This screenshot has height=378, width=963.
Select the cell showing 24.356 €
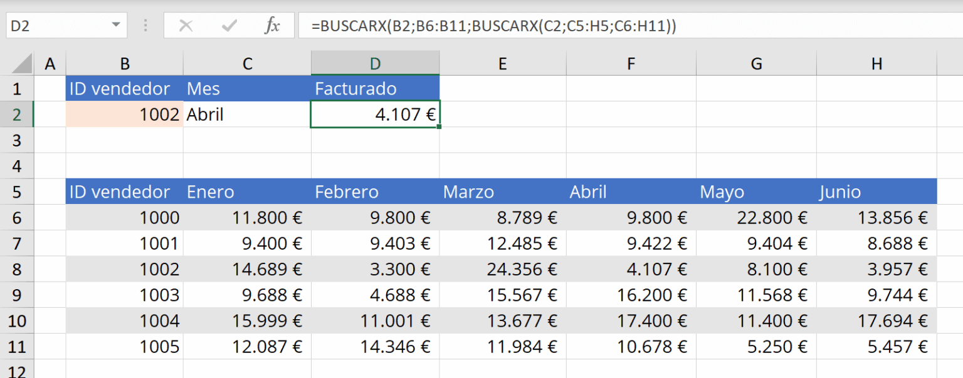point(502,269)
